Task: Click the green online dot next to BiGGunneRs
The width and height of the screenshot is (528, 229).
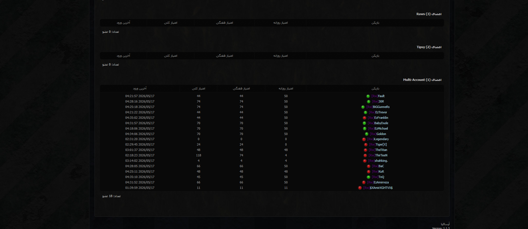Action: pos(363,107)
